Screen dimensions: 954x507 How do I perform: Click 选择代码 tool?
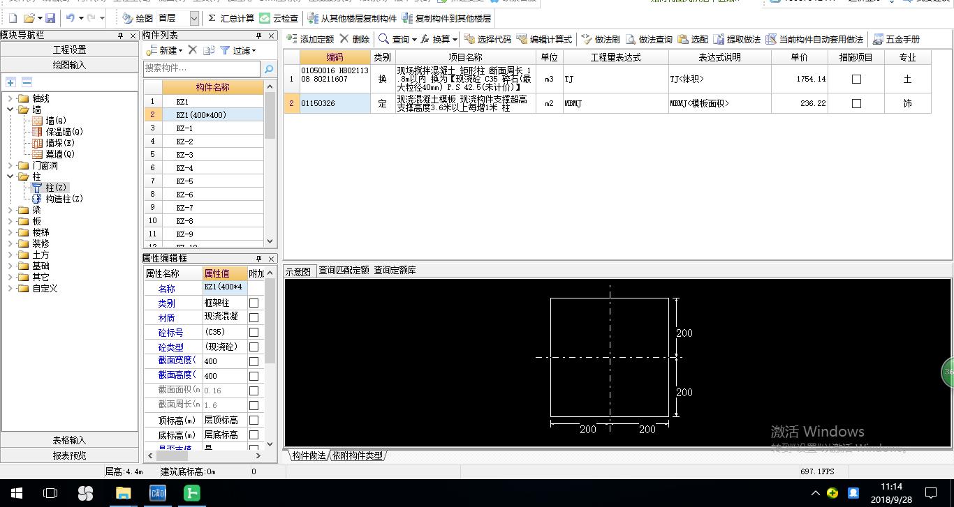point(487,40)
